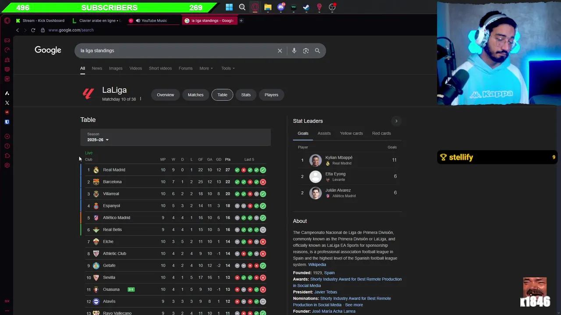
Task: Expand the Tools dropdown
Action: (x=228, y=68)
